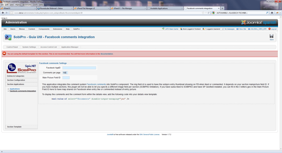Focus the Facebook AppID input field
282x153 pixels.
tap(79, 68)
